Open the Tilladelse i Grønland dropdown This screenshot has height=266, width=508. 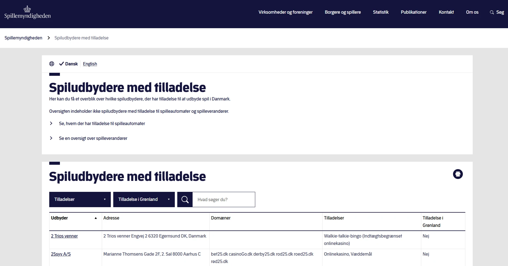click(144, 199)
